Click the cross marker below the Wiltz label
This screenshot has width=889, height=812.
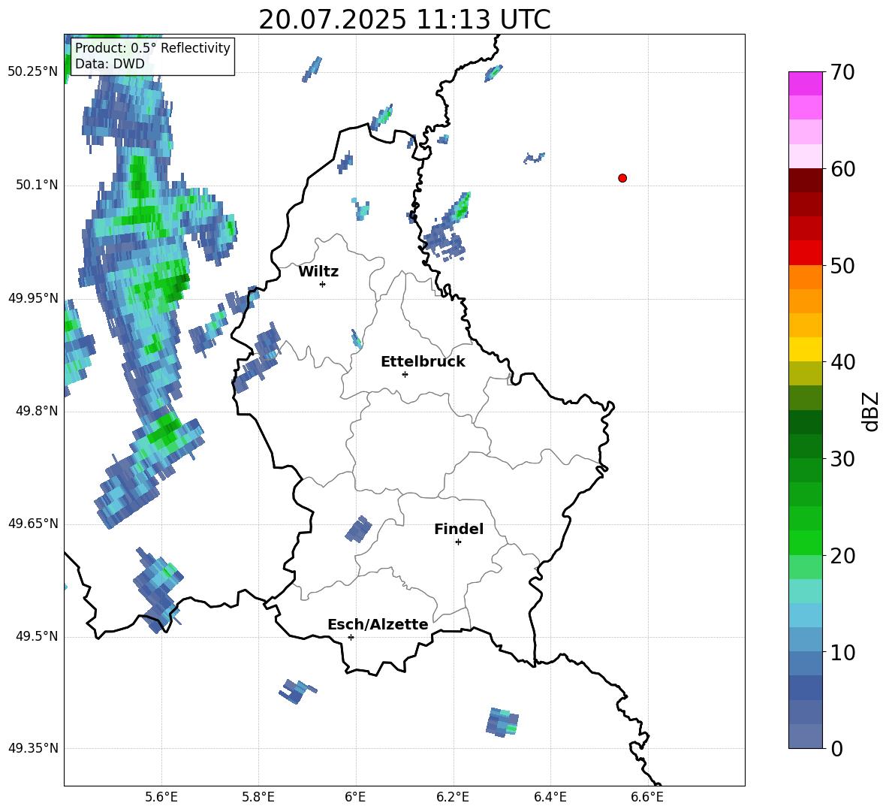point(323,284)
